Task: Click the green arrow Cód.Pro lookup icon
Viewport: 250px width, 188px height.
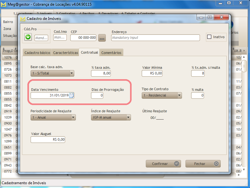Action: tap(28, 38)
